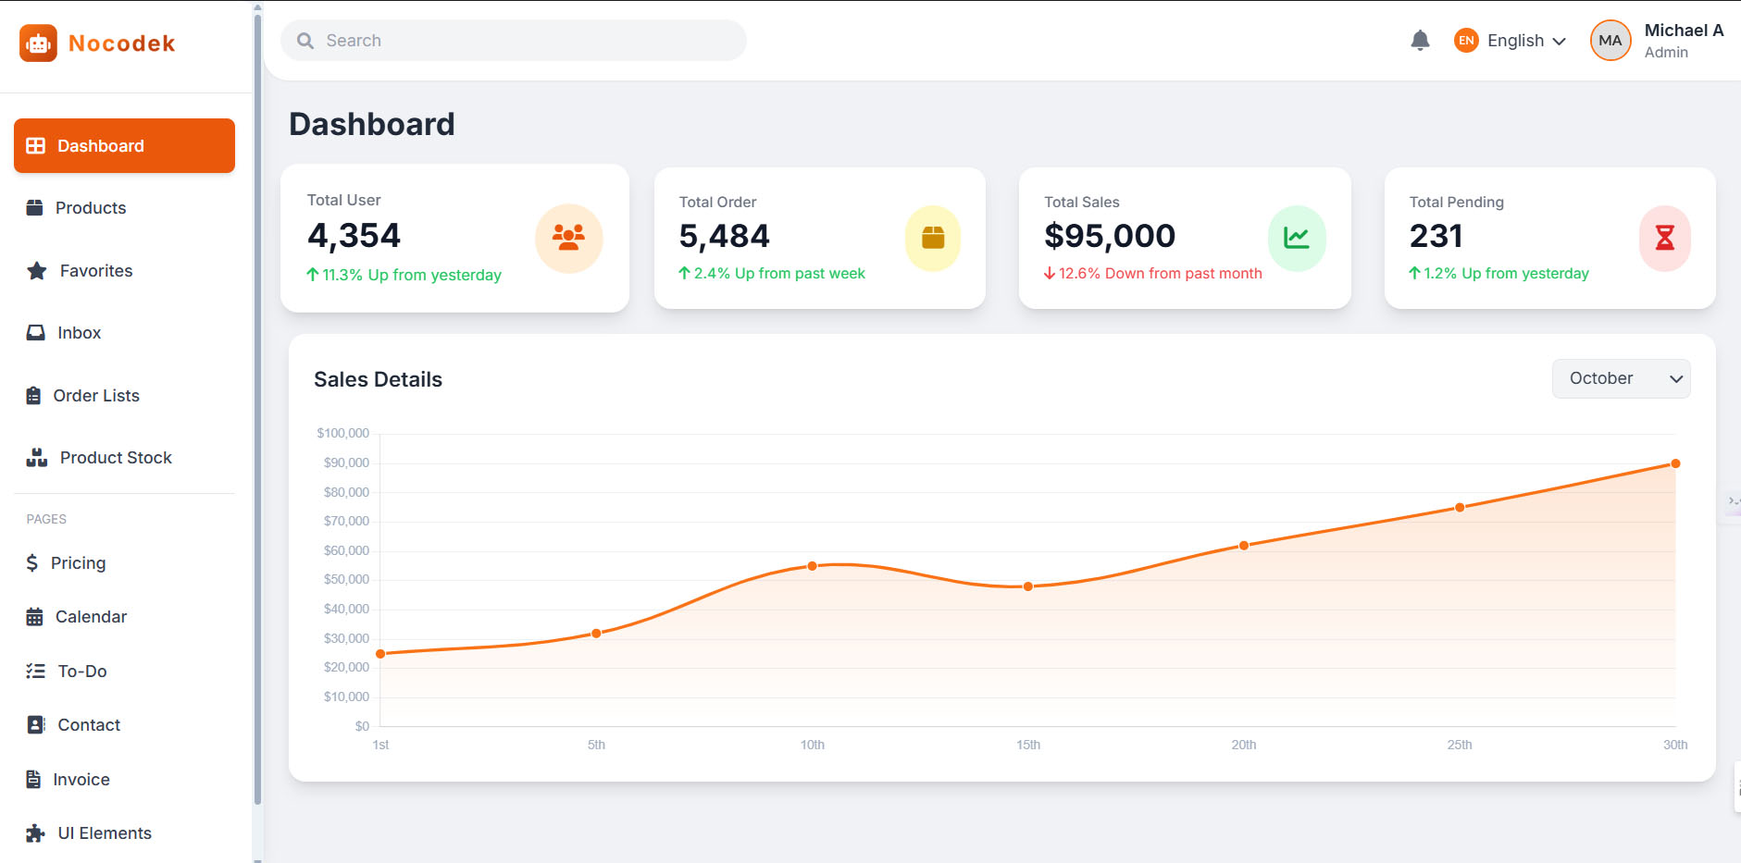Click the Calendar icon in sidebar
The height and width of the screenshot is (863, 1741).
click(34, 616)
